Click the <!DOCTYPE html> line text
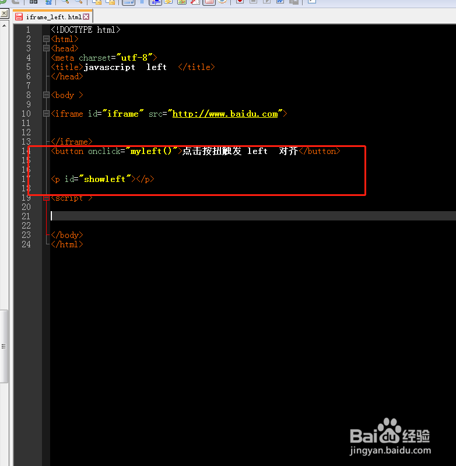The image size is (456, 466). 86,30
